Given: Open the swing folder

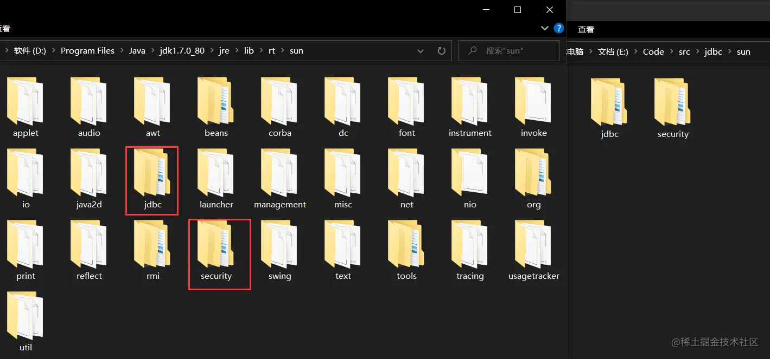Looking at the screenshot, I should click(279, 250).
